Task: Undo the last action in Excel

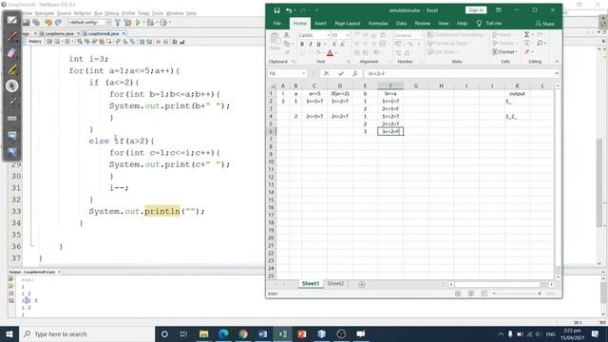Action: (289, 10)
